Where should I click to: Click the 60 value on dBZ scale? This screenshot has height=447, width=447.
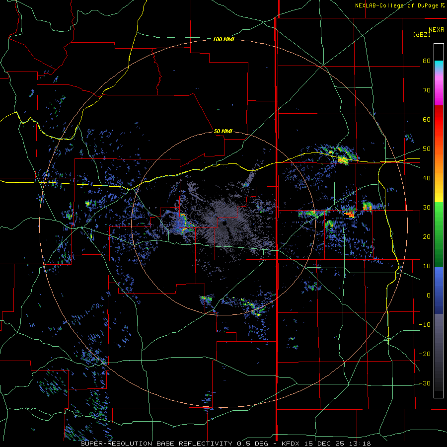[427, 119]
